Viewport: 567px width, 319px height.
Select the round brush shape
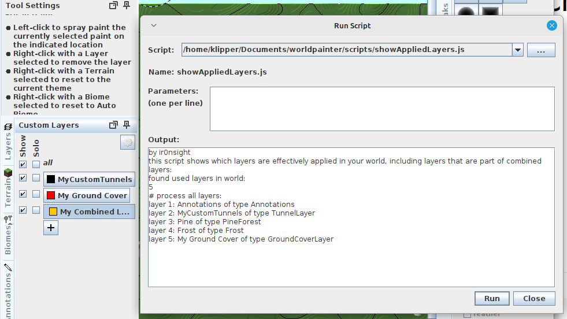point(466,12)
